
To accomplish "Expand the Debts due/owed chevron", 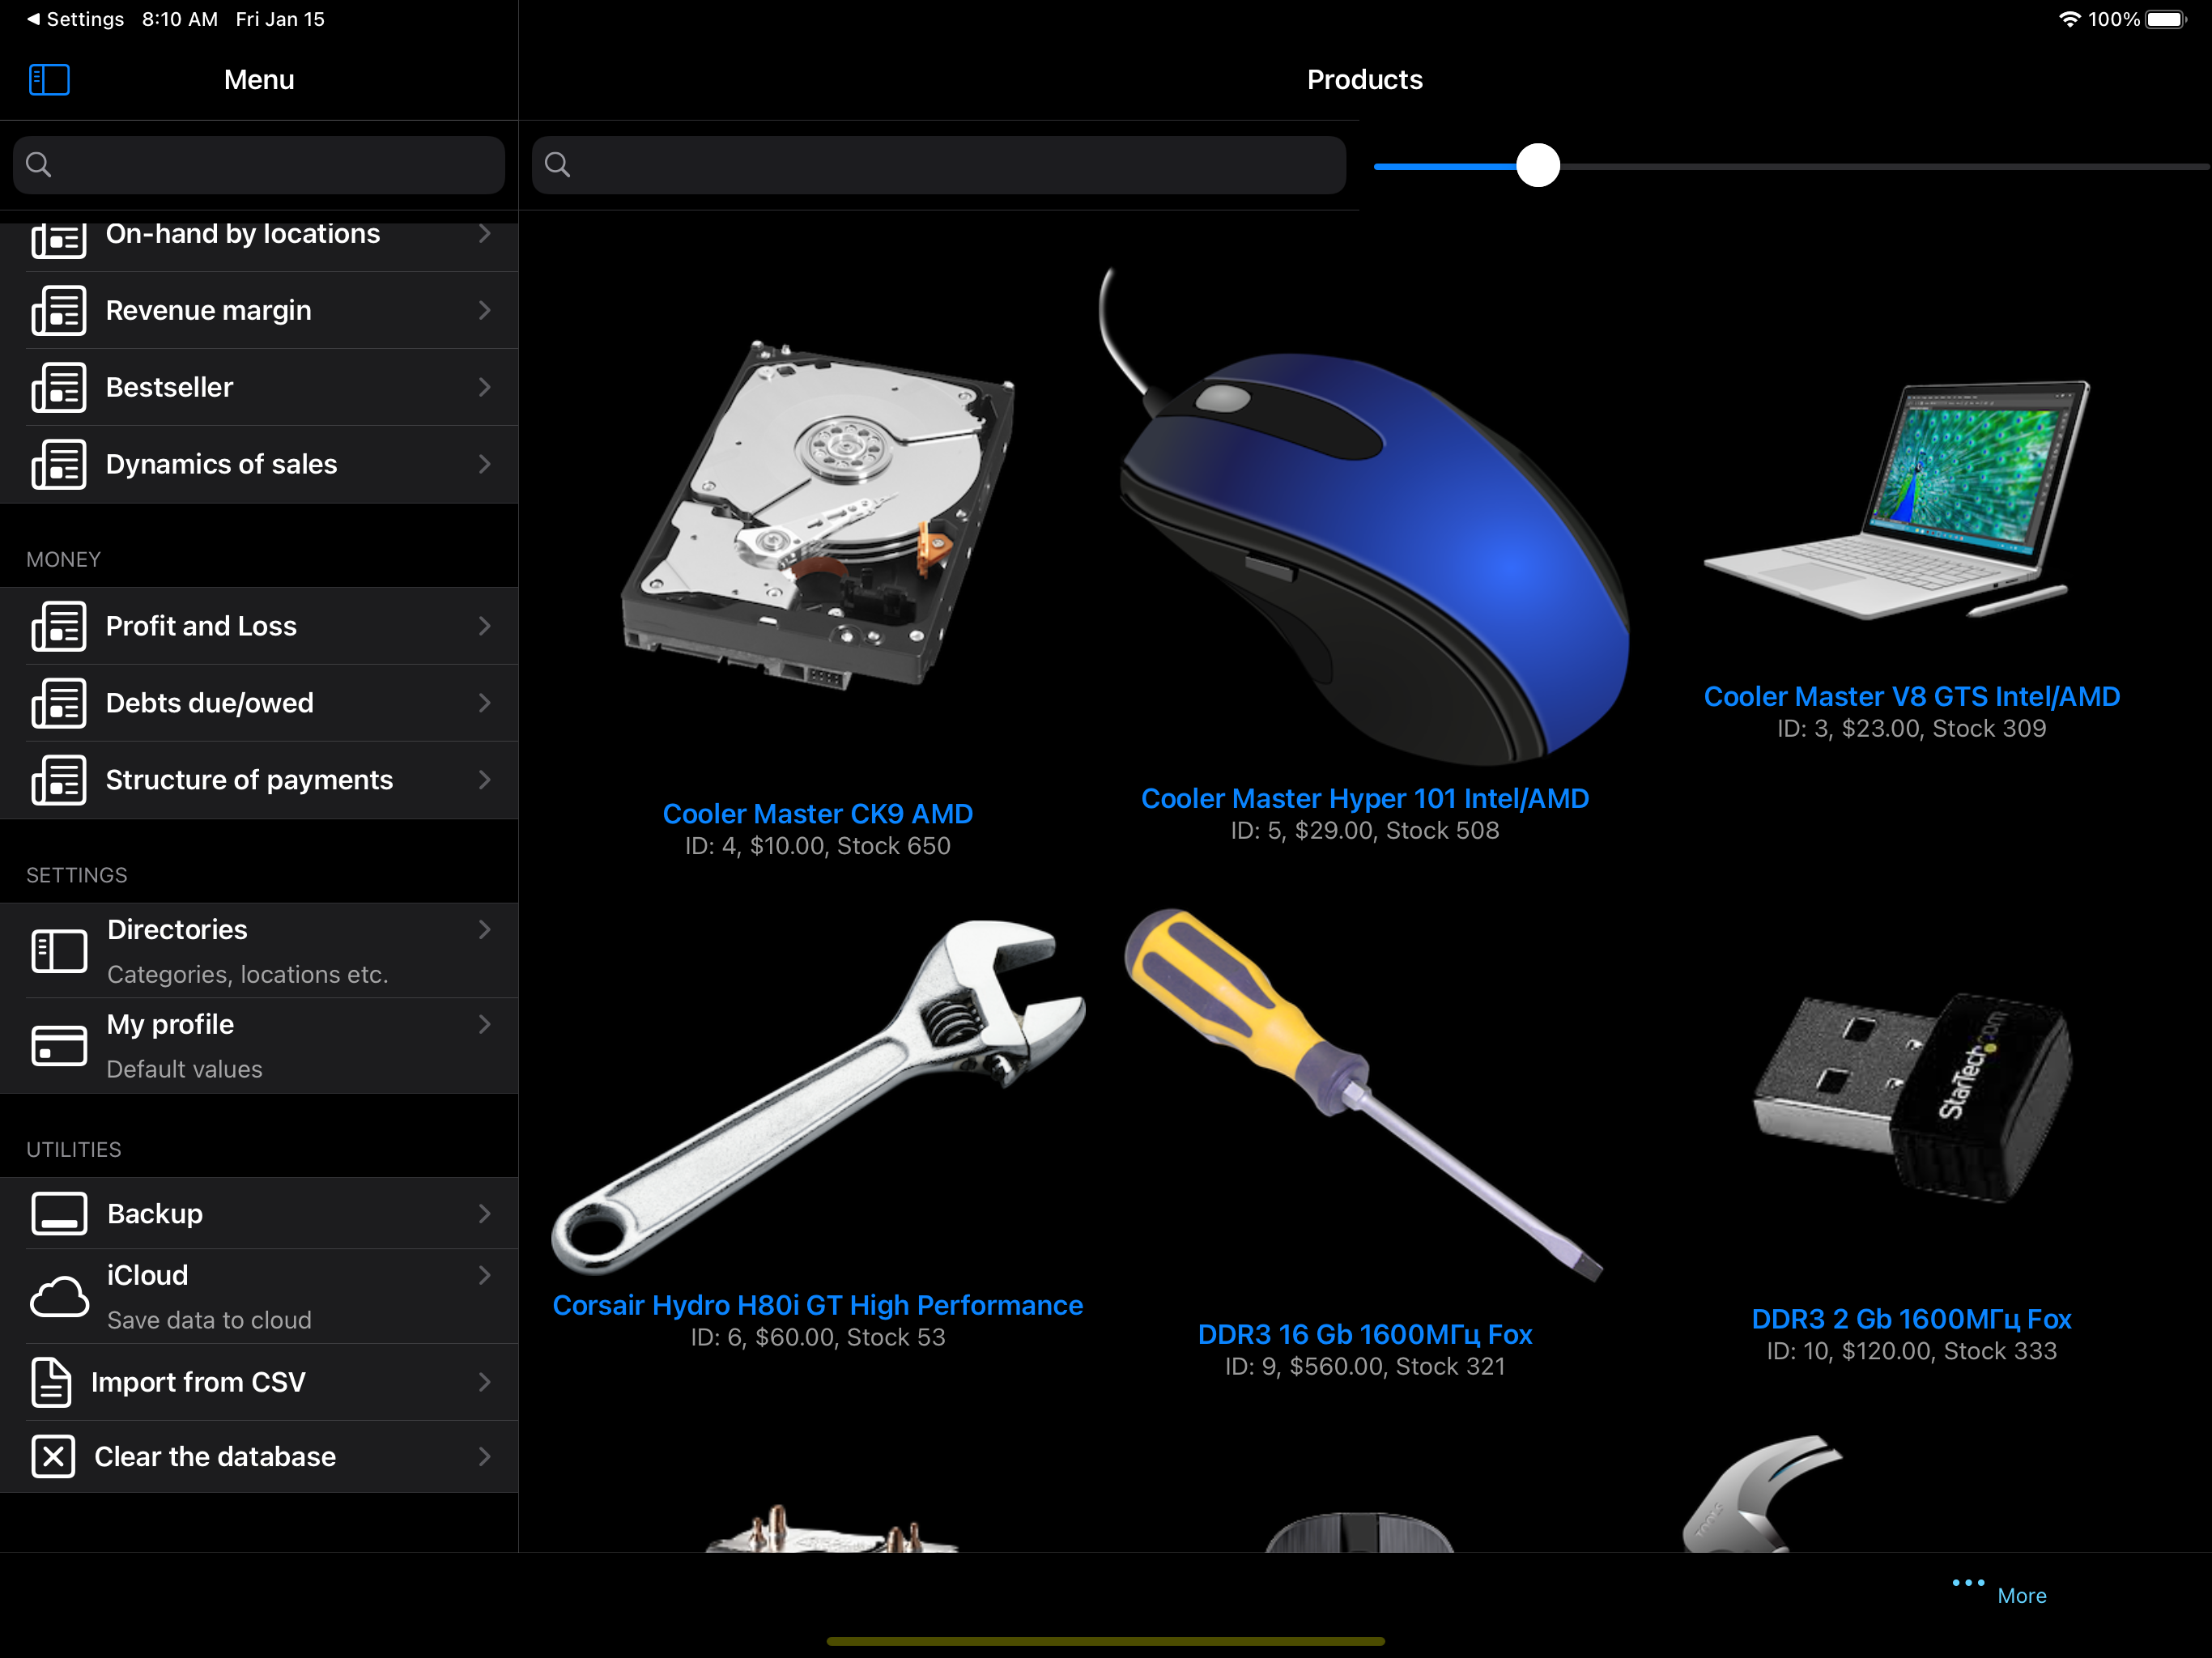I will pos(484,703).
